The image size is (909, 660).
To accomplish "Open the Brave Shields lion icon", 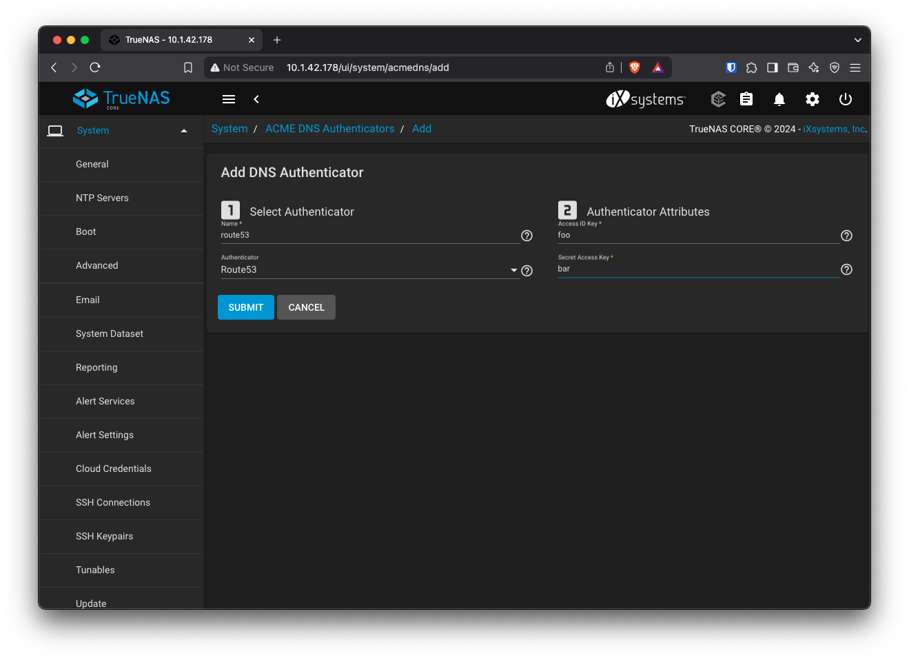I will coord(635,68).
